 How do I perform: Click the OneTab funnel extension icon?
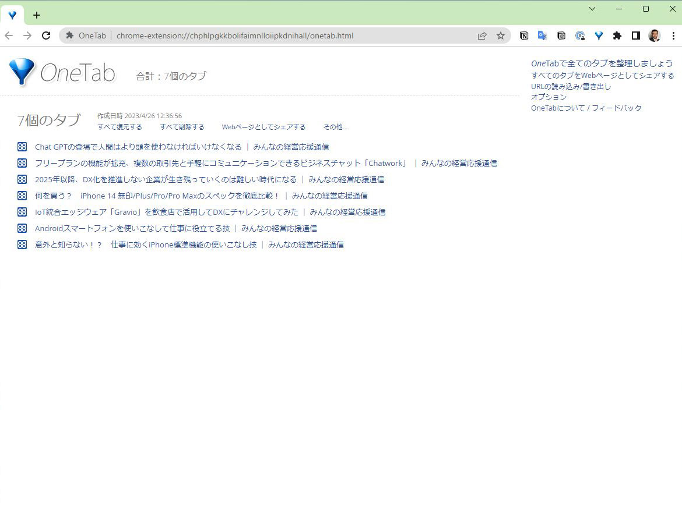tap(599, 36)
